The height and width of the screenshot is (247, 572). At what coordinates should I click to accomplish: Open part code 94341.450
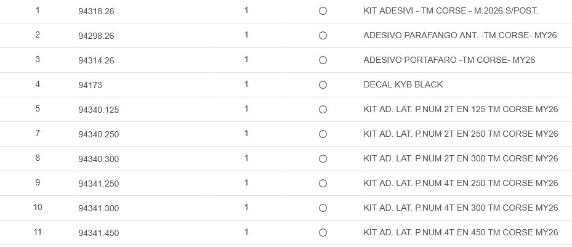pos(99,233)
